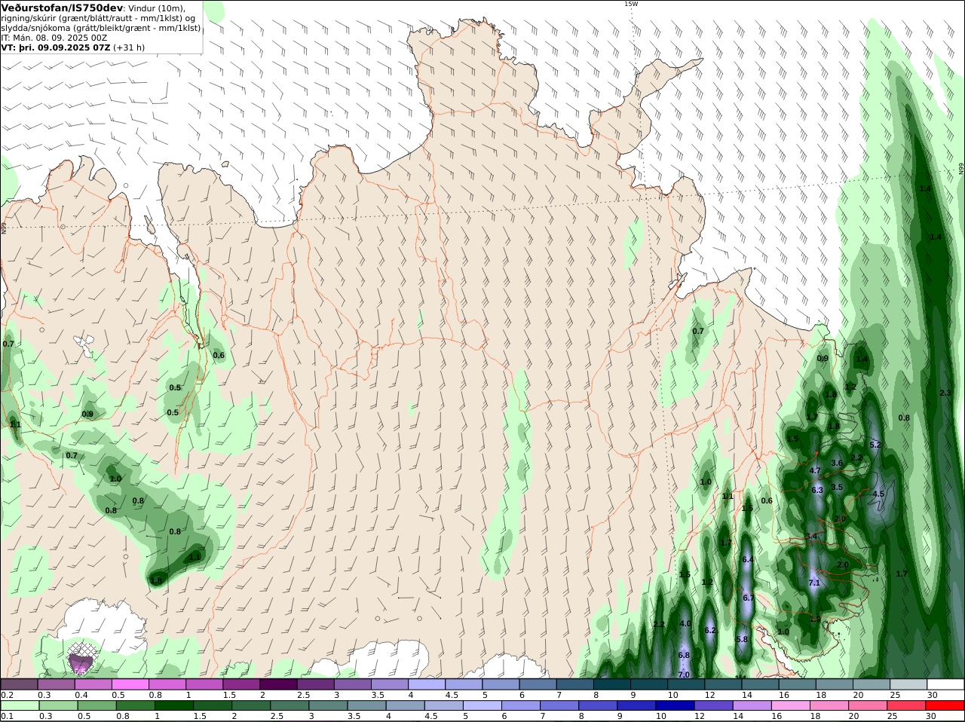This screenshot has height=722, width=965.
Task: Click the dark purple sleet swatch for 2–2.5
Action: click(278, 684)
